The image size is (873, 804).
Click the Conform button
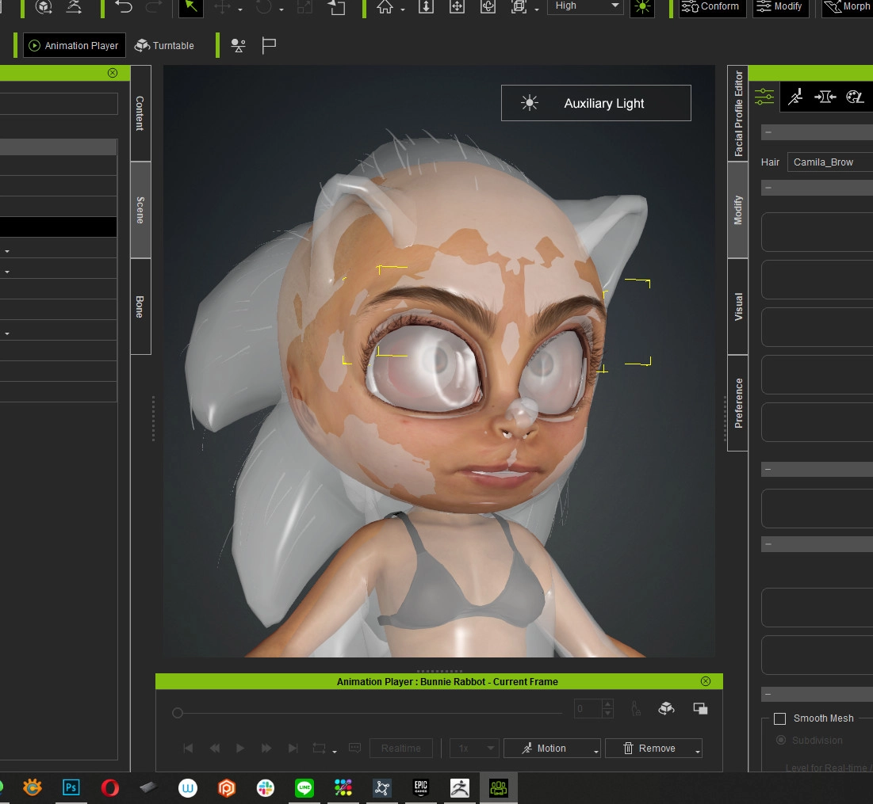click(711, 7)
